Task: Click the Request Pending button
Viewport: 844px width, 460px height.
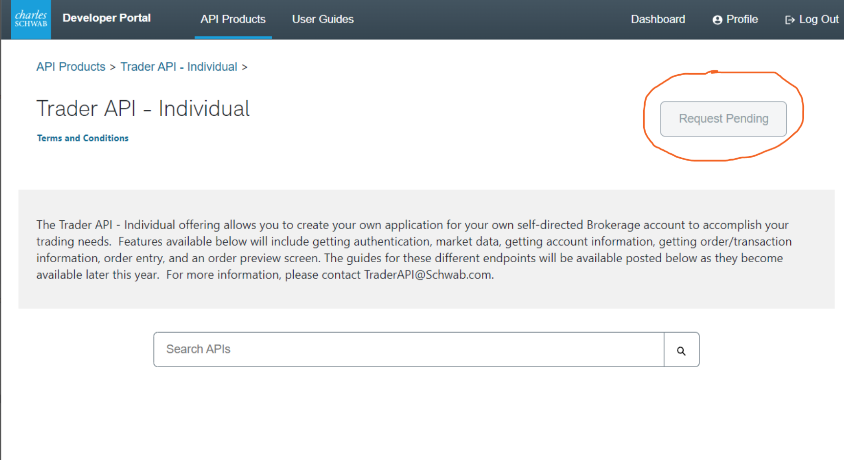Action: click(x=723, y=119)
